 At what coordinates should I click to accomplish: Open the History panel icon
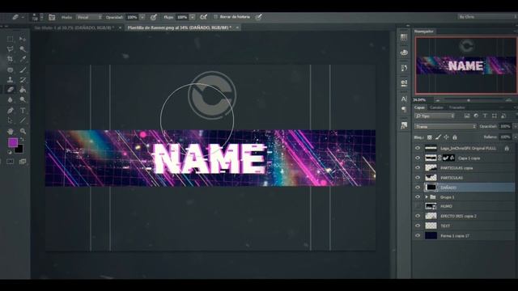(x=404, y=68)
